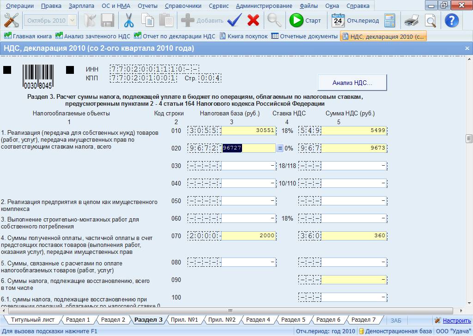The image size is (473, 336).
Task: Click the printer icon
Action: click(412, 20)
